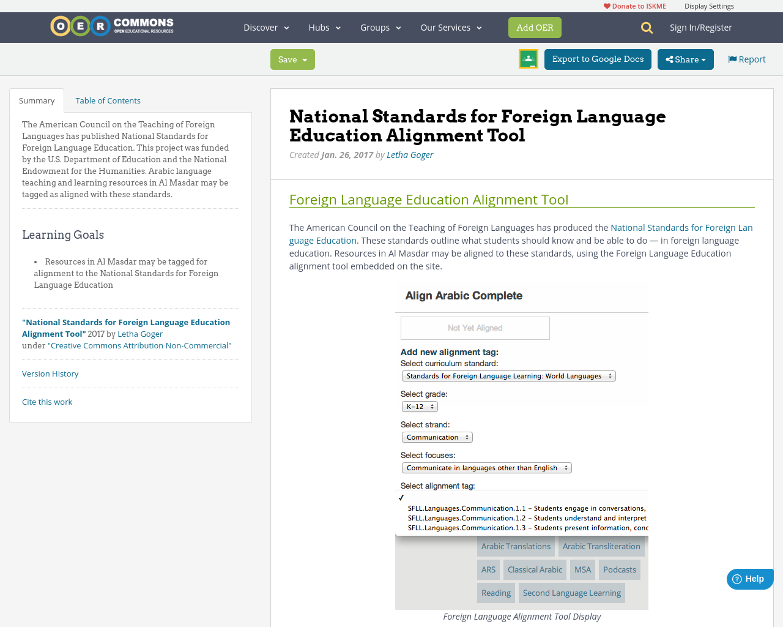Viewport: 783px width, 627px height.
Task: Expand the Save options dropdown
Action: pyautogui.click(x=303, y=59)
